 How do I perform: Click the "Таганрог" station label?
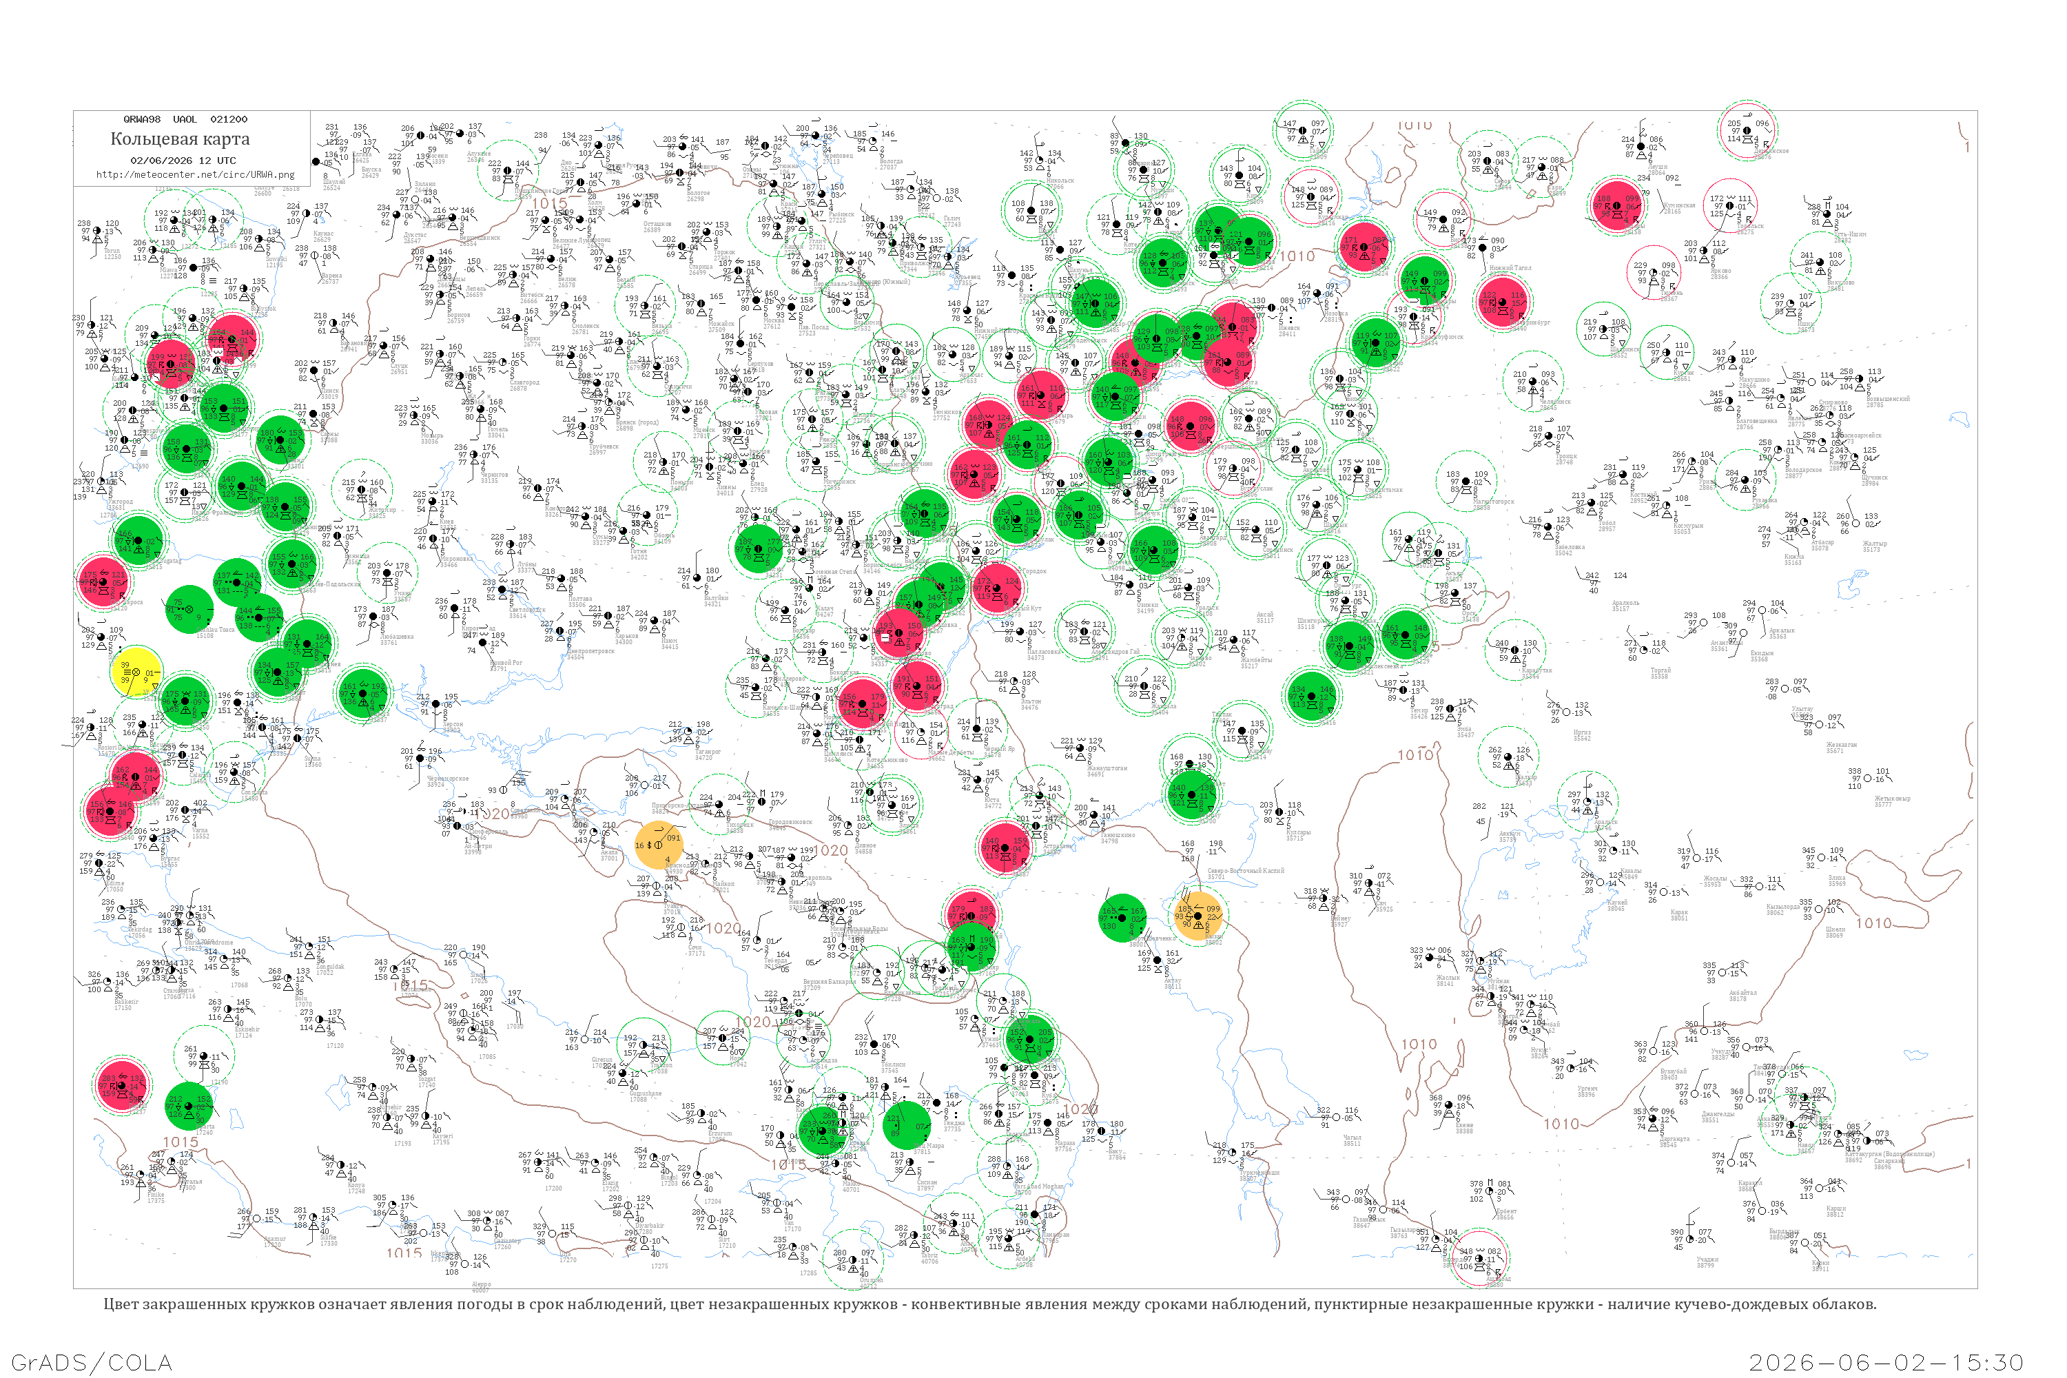point(708,752)
